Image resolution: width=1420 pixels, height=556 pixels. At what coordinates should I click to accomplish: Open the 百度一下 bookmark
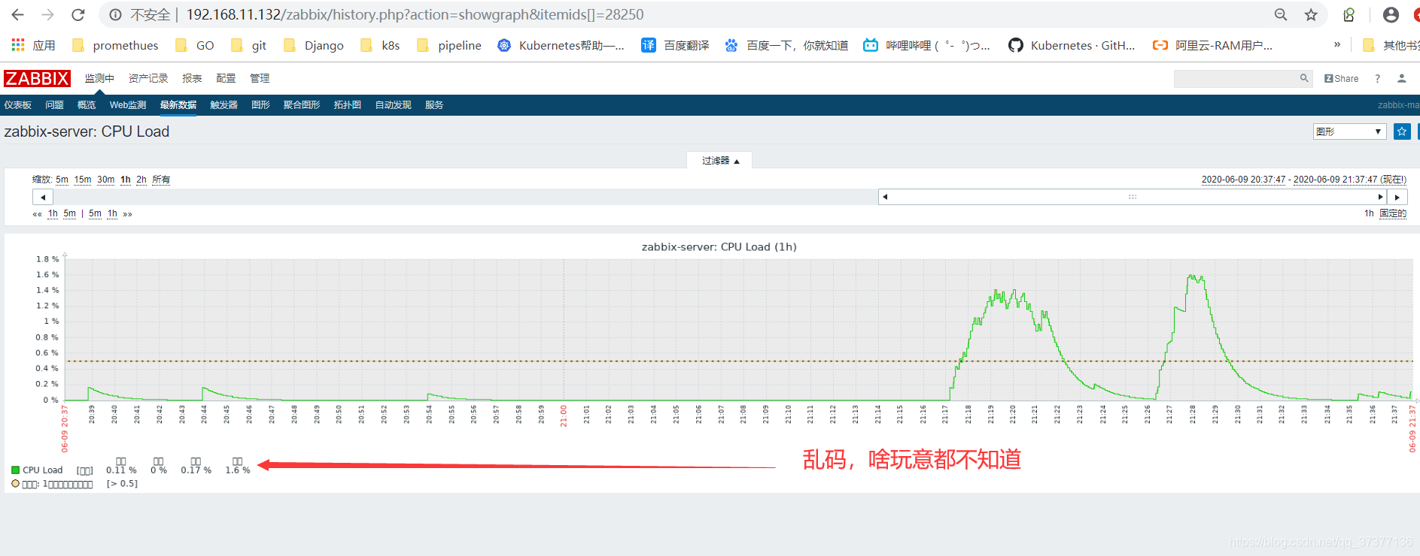click(x=786, y=45)
